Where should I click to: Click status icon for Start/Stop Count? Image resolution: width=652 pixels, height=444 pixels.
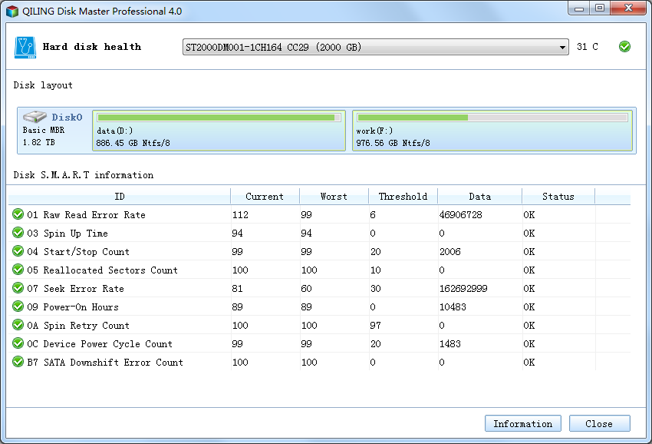pyautogui.click(x=18, y=251)
